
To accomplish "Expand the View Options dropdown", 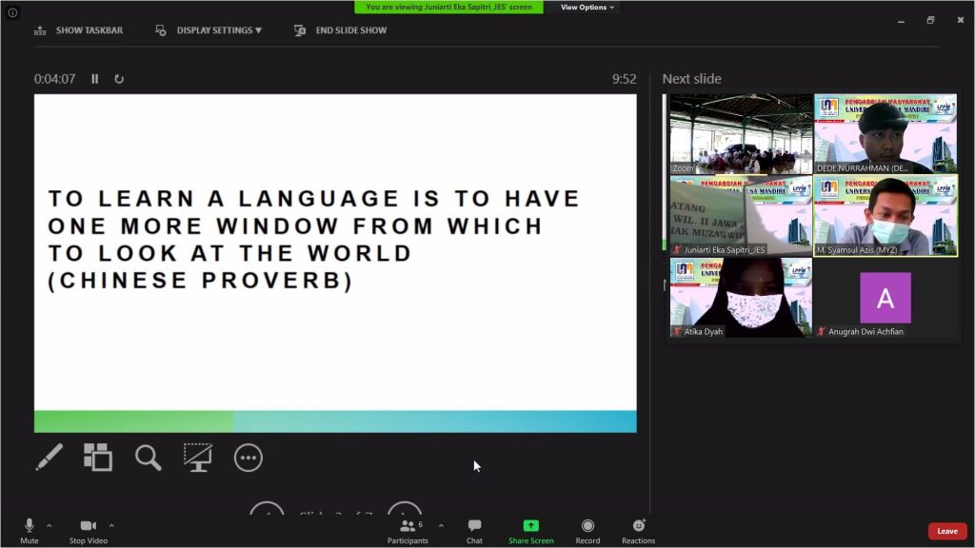I will coord(587,8).
